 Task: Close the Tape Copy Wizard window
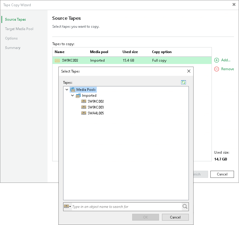click(234, 4)
